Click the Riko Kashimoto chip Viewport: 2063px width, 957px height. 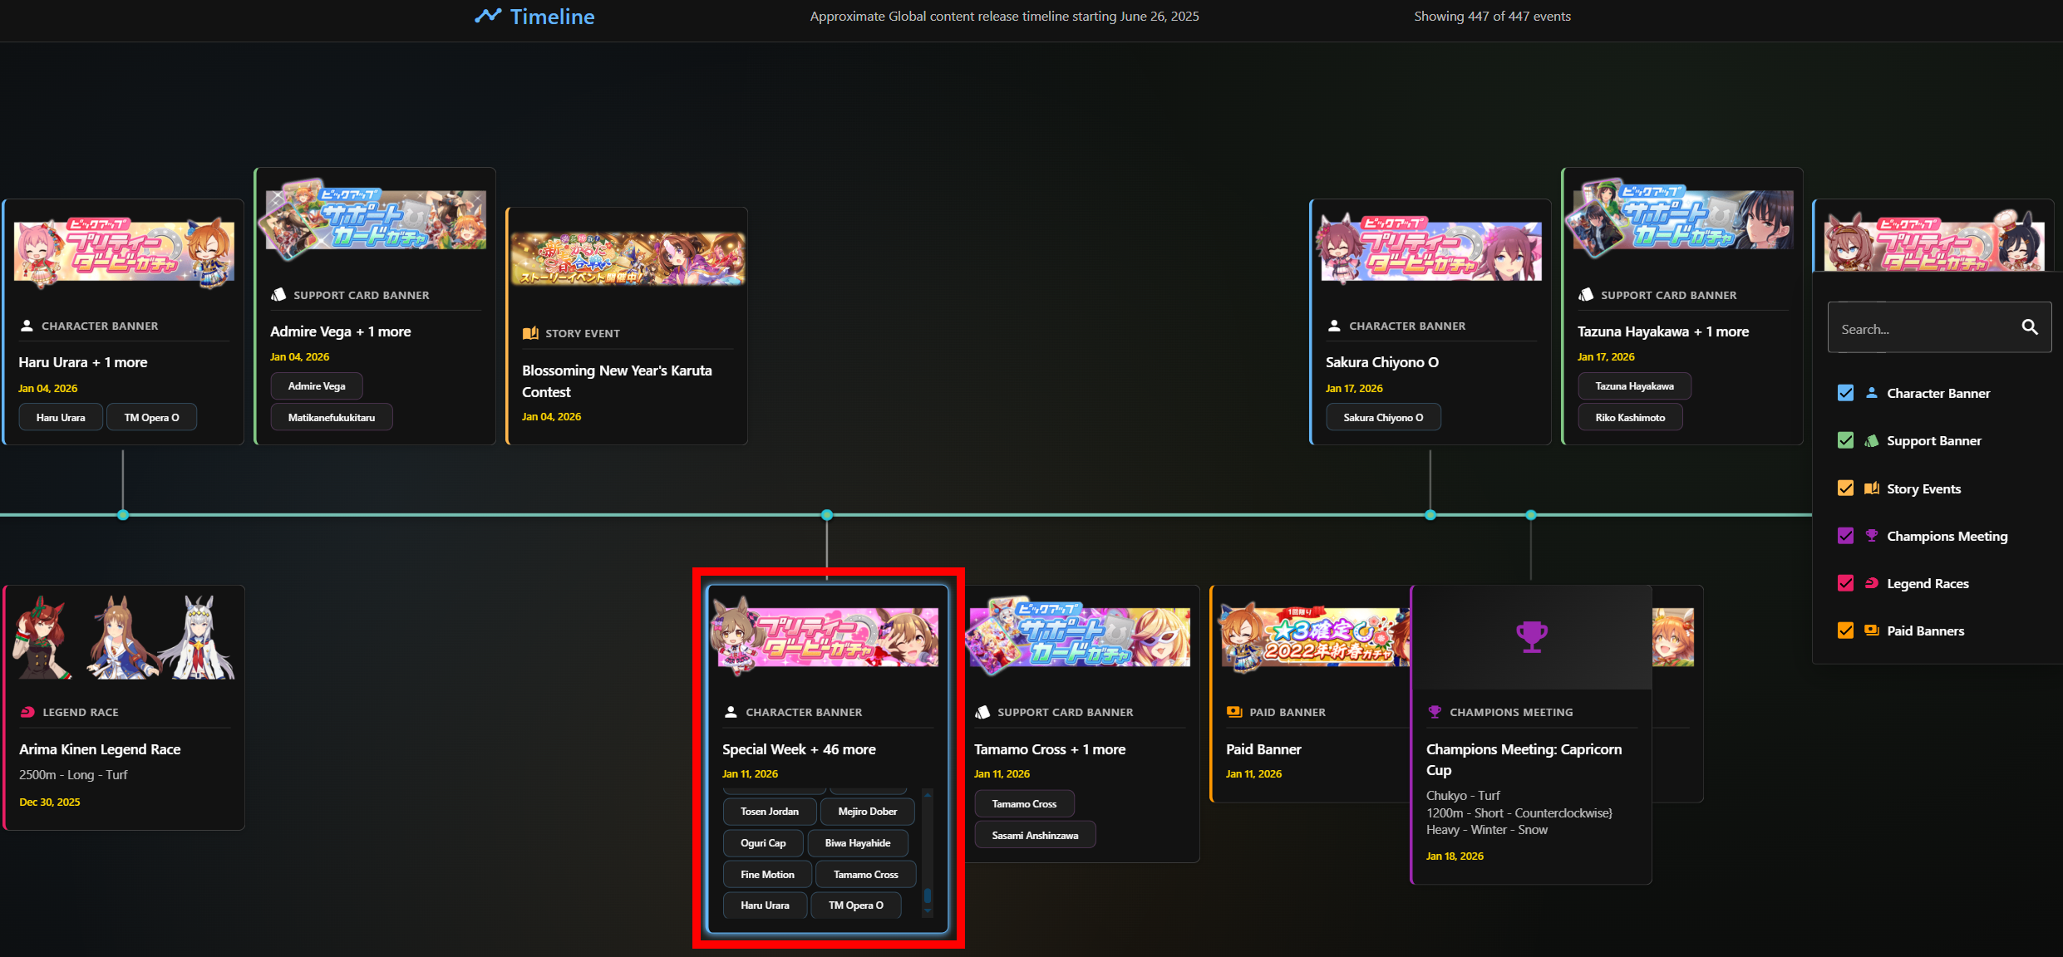[1630, 417]
